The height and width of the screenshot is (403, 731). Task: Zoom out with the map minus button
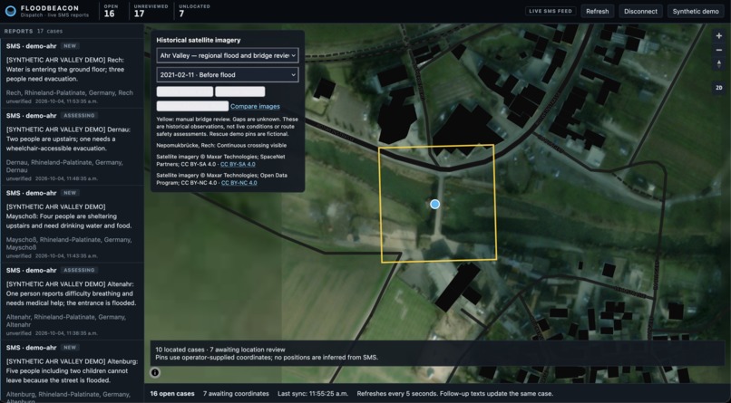click(x=719, y=50)
